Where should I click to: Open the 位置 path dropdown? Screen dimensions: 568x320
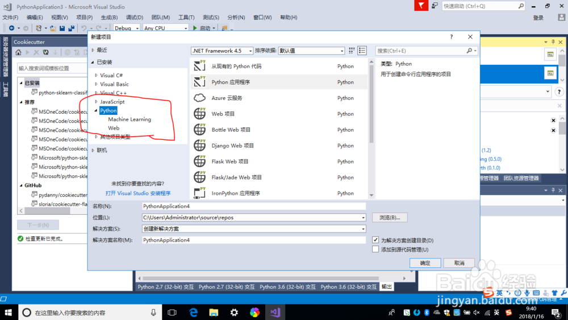363,218
